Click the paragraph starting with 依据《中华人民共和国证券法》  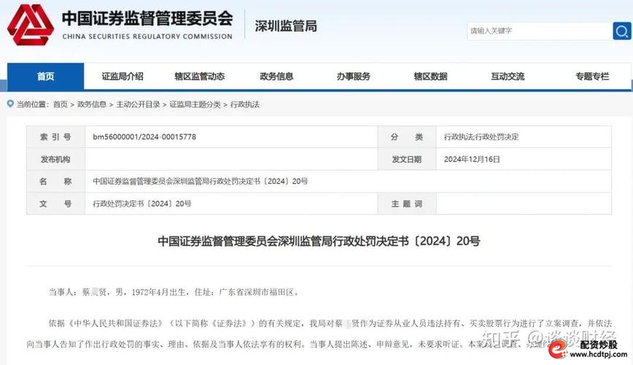point(319,334)
